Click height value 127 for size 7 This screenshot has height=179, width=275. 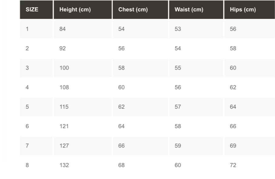64,146
